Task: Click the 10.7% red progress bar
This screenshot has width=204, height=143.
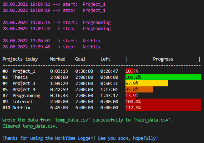Action: pos(129,71)
